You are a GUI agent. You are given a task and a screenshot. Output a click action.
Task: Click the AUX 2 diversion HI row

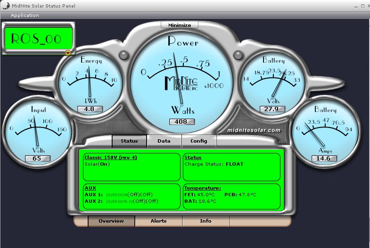click(x=121, y=201)
